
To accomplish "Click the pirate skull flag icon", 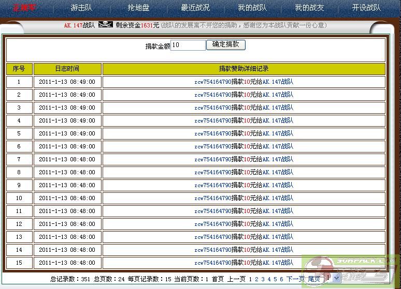I will pyautogui.click(x=105, y=25).
